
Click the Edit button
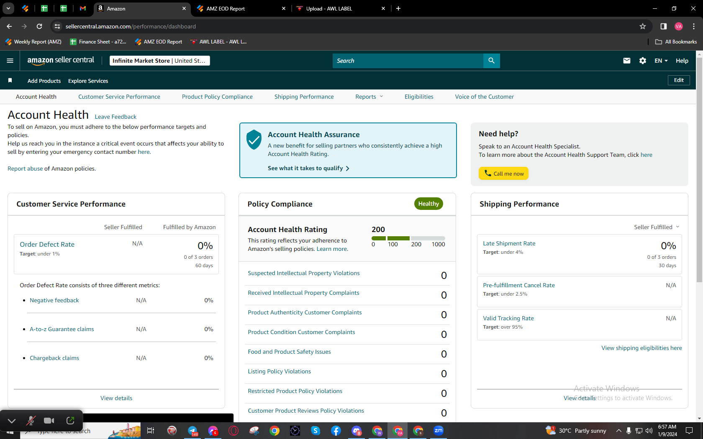pos(679,80)
